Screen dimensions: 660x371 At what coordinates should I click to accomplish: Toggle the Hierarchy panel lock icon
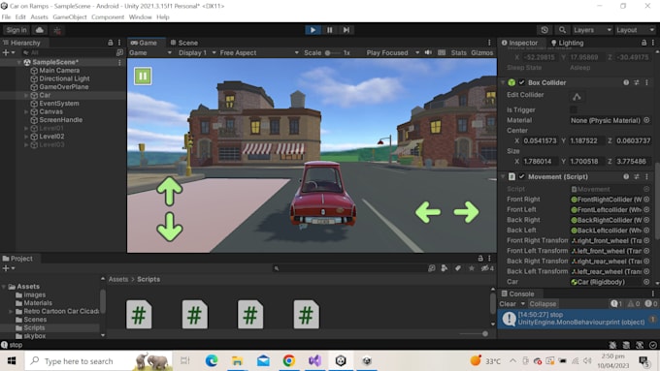coord(111,43)
